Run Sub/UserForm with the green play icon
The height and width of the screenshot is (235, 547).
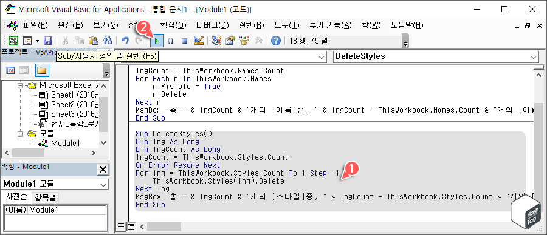tap(157, 41)
